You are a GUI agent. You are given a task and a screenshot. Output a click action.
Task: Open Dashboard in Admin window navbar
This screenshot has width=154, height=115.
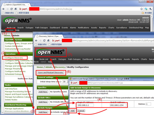coord(55,28)
